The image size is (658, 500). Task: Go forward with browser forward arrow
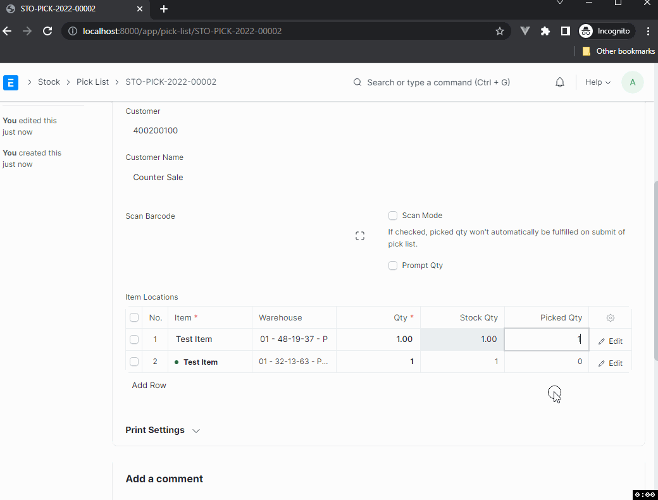pyautogui.click(x=27, y=31)
